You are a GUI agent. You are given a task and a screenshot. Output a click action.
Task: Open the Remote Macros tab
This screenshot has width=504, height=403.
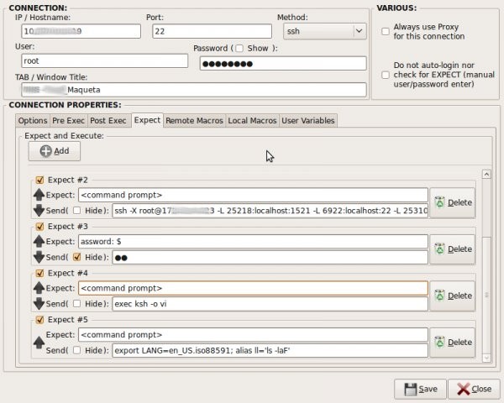194,121
